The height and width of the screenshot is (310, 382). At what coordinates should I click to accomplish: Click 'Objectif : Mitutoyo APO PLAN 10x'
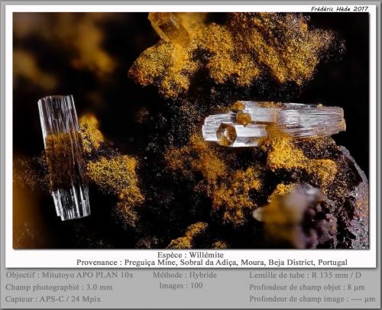pos(70,275)
